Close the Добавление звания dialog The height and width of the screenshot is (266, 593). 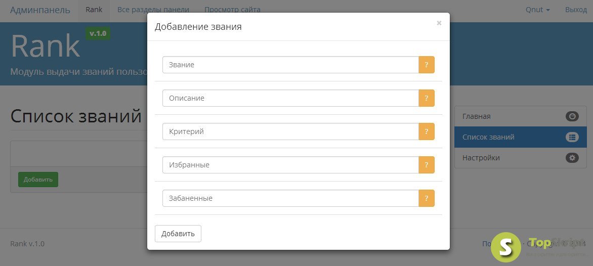439,23
